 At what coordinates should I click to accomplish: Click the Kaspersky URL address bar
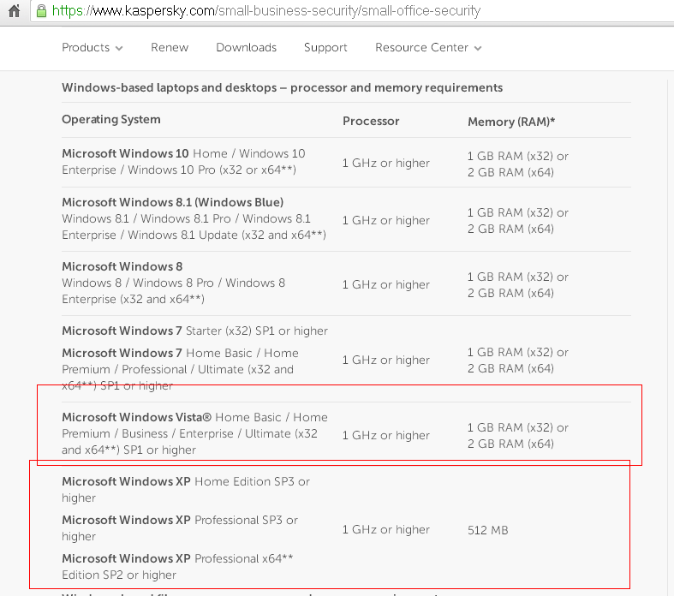tap(353, 11)
